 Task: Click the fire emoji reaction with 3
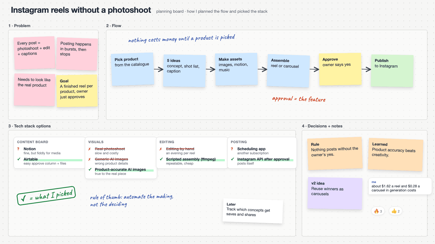(378, 211)
